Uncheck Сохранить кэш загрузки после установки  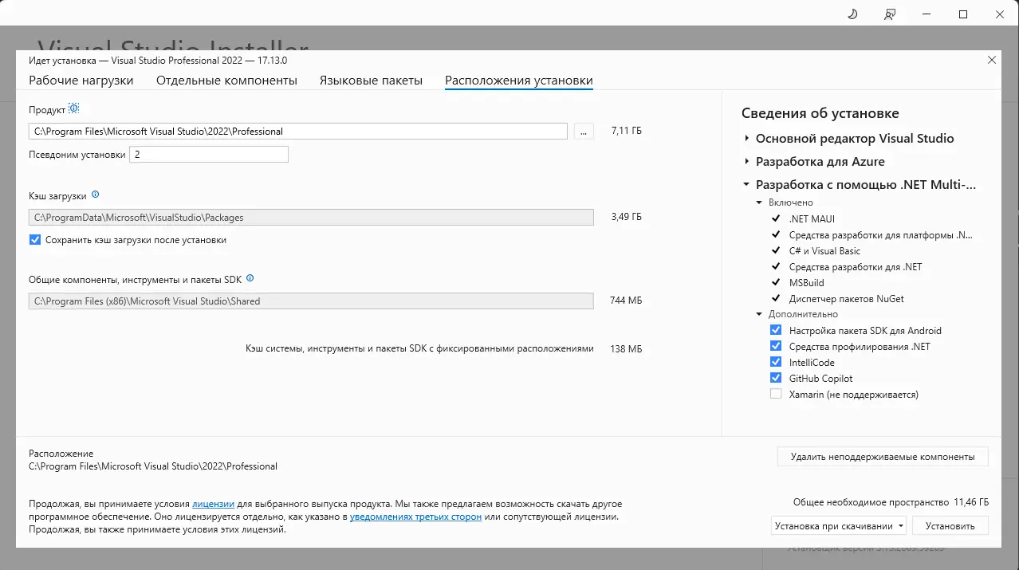(x=33, y=239)
